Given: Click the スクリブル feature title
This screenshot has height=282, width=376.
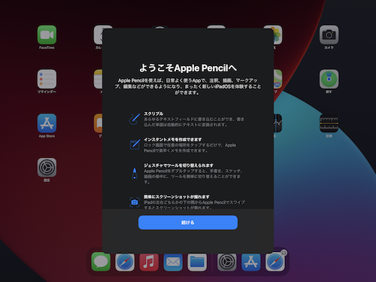Looking at the screenshot, I should pyautogui.click(x=153, y=114).
